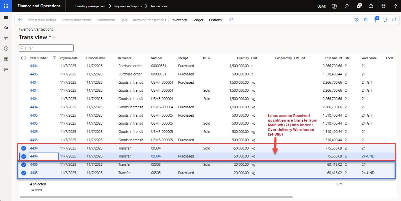Toggle the select-all rows checkbox
This screenshot has width=401, height=201.
(x=24, y=58)
